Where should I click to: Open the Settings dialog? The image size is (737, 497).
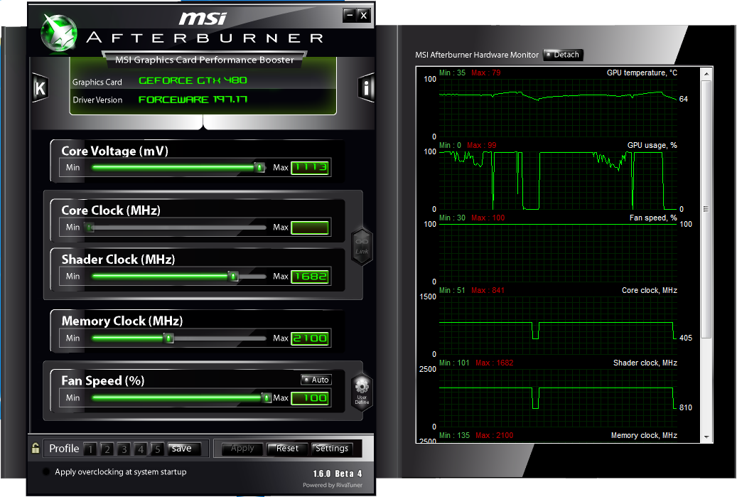(x=332, y=449)
